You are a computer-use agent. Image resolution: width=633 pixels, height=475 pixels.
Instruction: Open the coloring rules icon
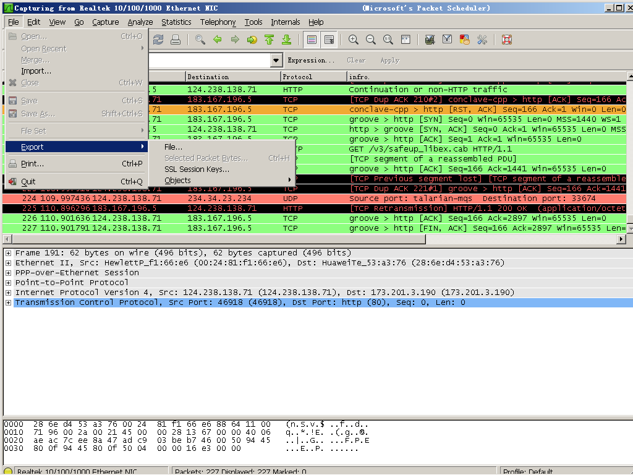pos(465,40)
